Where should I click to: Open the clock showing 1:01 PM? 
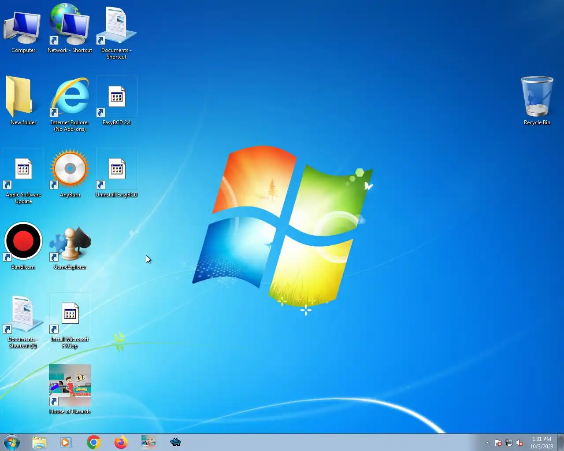pos(542,443)
